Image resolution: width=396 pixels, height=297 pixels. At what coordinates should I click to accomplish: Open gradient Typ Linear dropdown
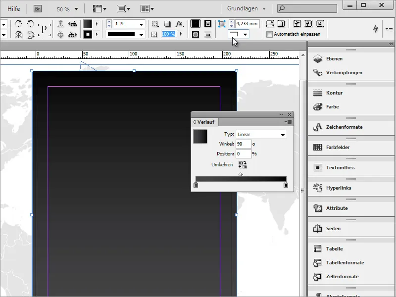coord(261,135)
